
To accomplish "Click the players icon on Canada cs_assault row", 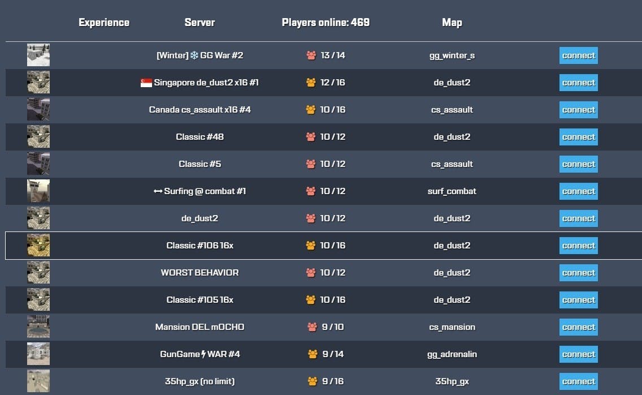I will (310, 110).
